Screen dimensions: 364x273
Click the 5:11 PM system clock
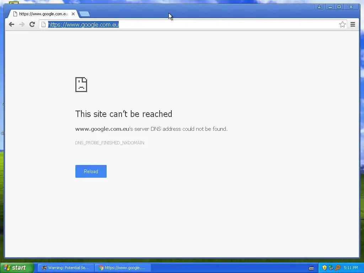(351, 268)
